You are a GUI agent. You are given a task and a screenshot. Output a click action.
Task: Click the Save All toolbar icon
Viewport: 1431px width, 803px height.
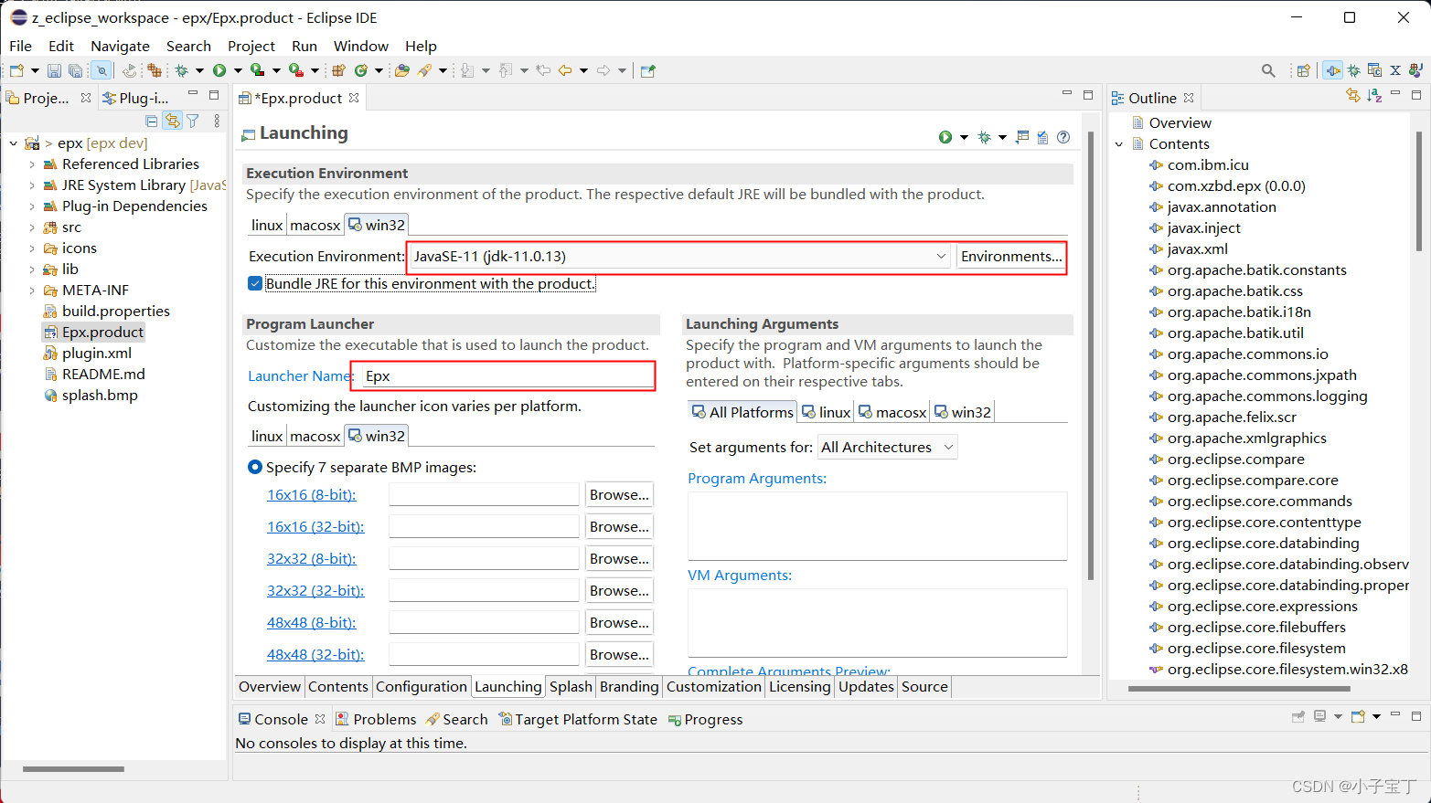point(76,70)
